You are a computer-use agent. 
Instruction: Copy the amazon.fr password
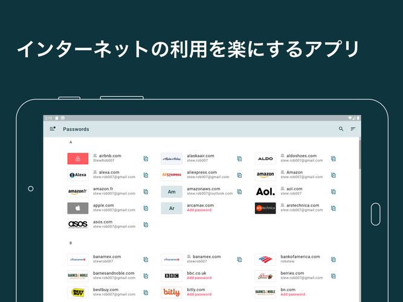pyautogui.click(x=146, y=191)
